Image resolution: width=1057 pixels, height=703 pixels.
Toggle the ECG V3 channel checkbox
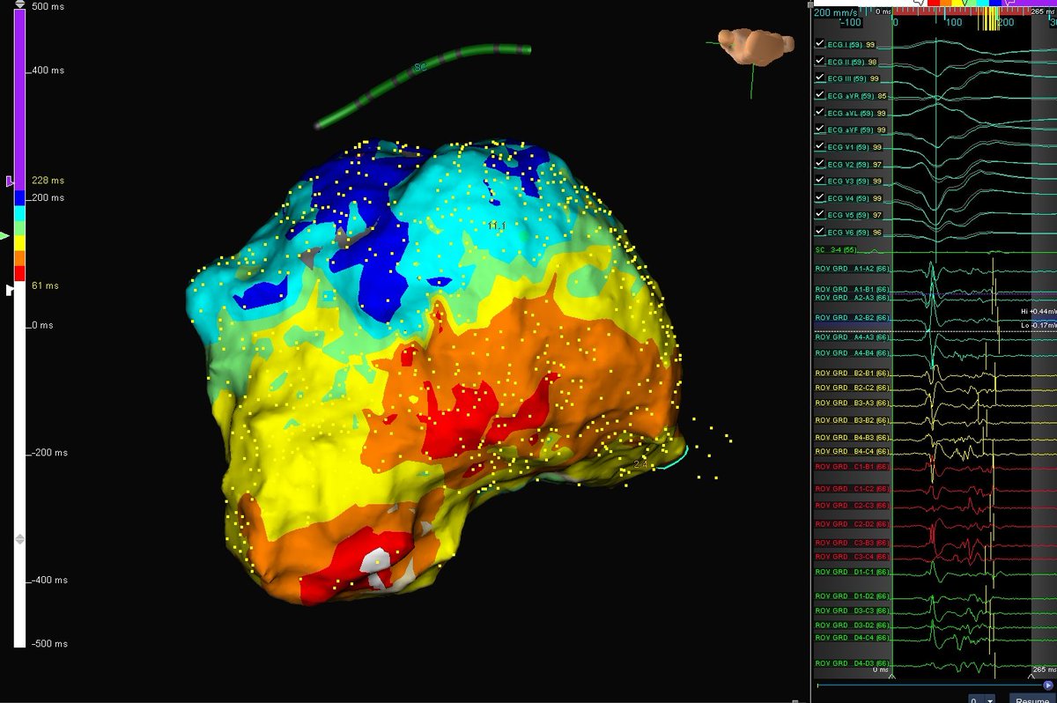[819, 181]
